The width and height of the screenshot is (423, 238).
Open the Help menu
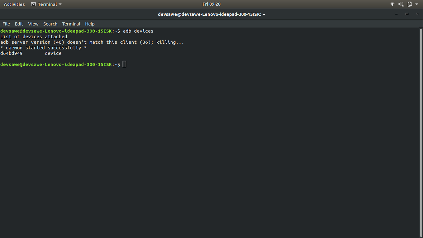point(90,24)
